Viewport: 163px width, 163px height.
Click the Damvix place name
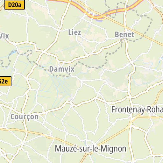tap(62, 69)
